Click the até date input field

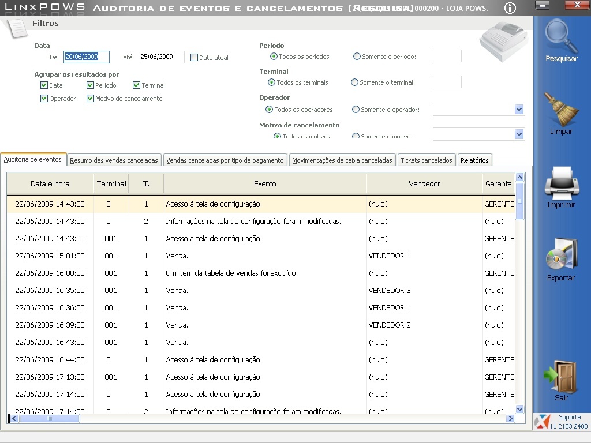pos(161,57)
